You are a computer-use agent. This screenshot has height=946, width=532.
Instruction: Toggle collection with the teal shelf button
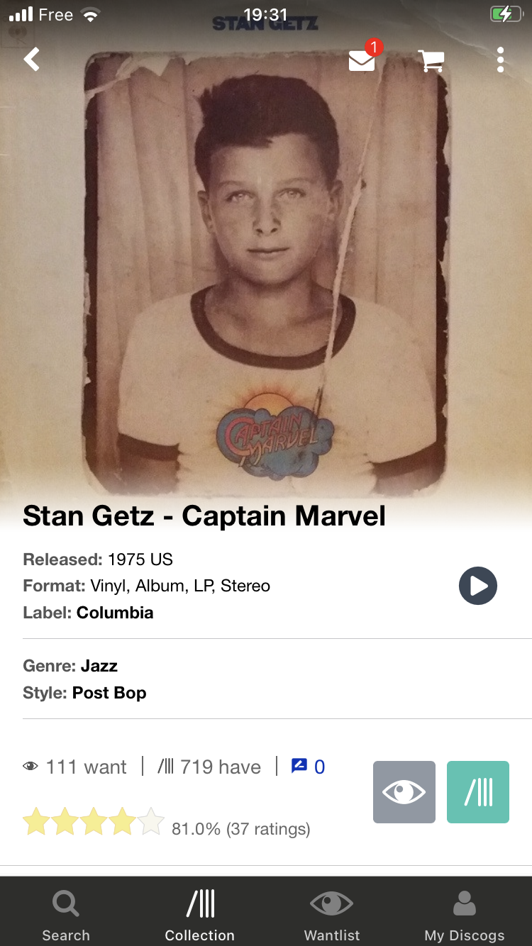tap(478, 792)
